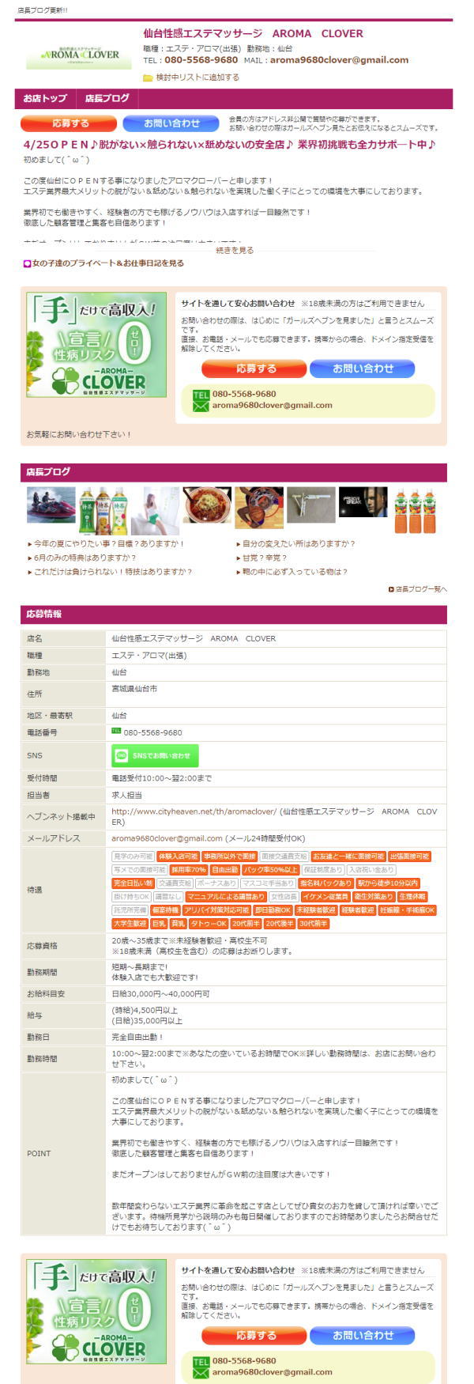Click the 完全自由出勤！ value in 勤務日 row
This screenshot has height=1384, width=474.
coord(137,1037)
